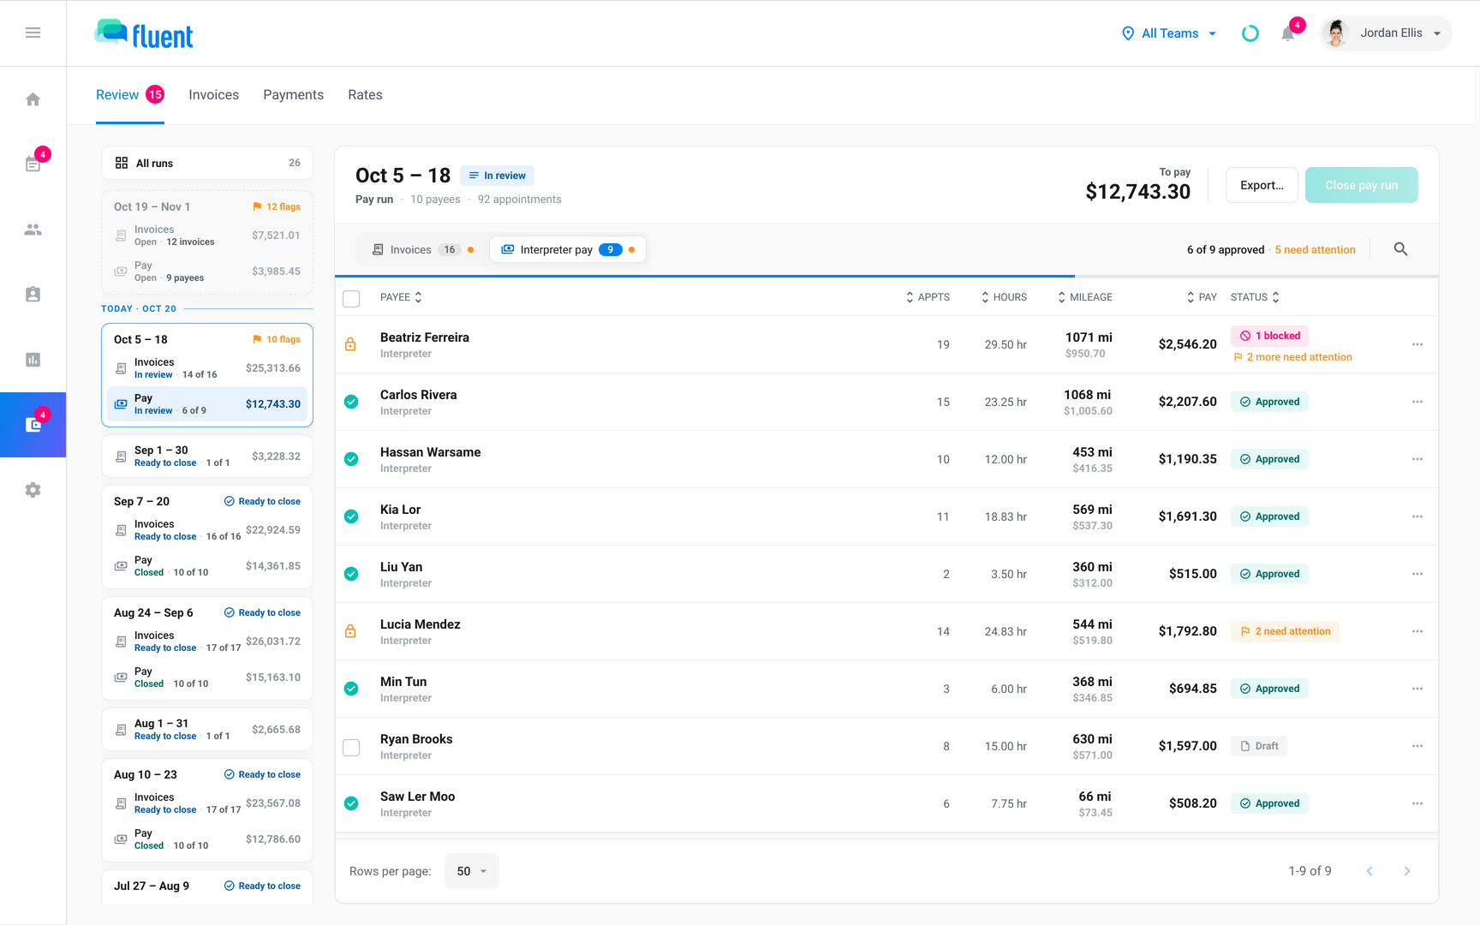Switch to the Invoices top tab
1480x925 pixels.
214,95
